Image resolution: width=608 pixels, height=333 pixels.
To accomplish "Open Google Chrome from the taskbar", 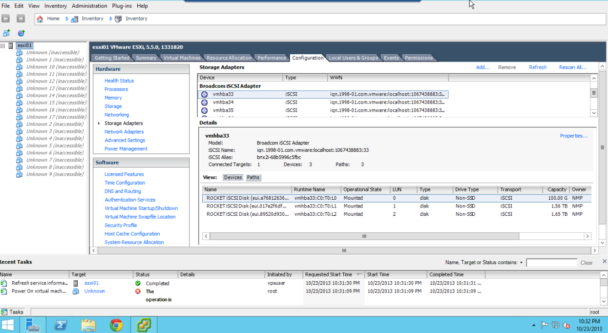I will [116, 325].
